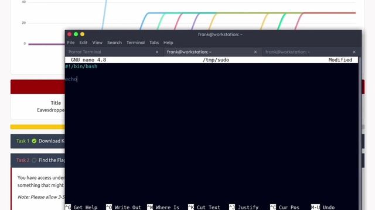Click the 0 axis label on chart
Screen dimensions: 375x210
tap(25, 44)
